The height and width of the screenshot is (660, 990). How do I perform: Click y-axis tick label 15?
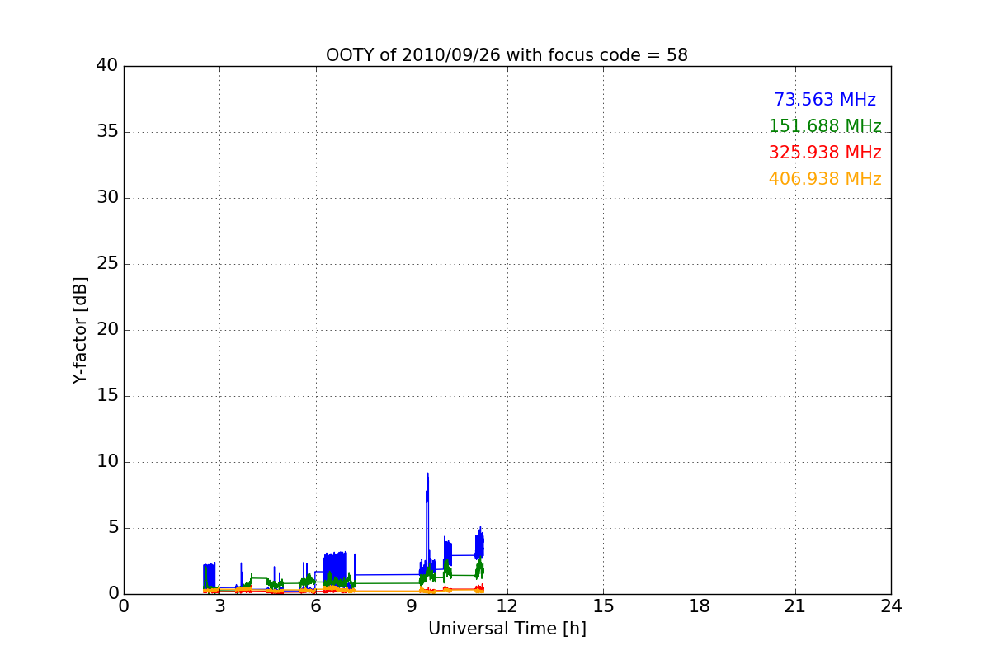pyautogui.click(x=107, y=396)
